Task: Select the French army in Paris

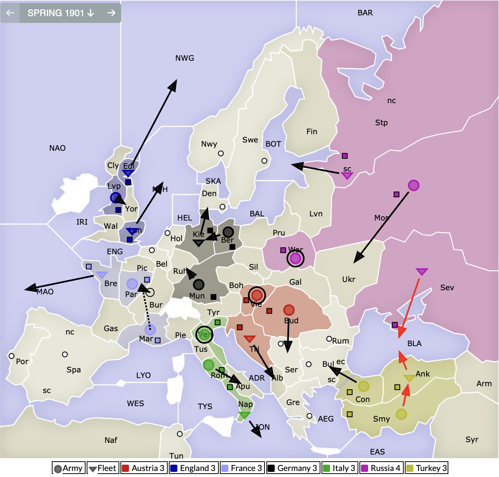Action: click(x=132, y=284)
